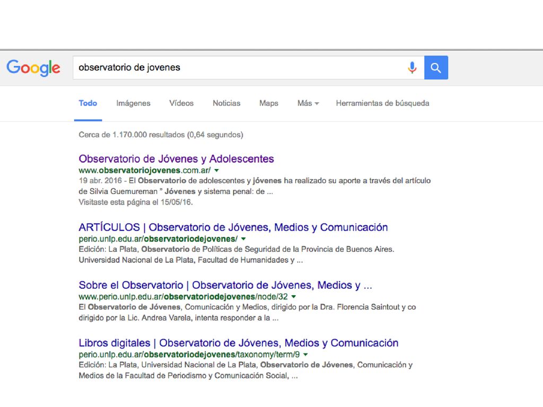The height and width of the screenshot is (407, 543).
Task: Switch to the Imágenes tab
Action: tap(133, 103)
